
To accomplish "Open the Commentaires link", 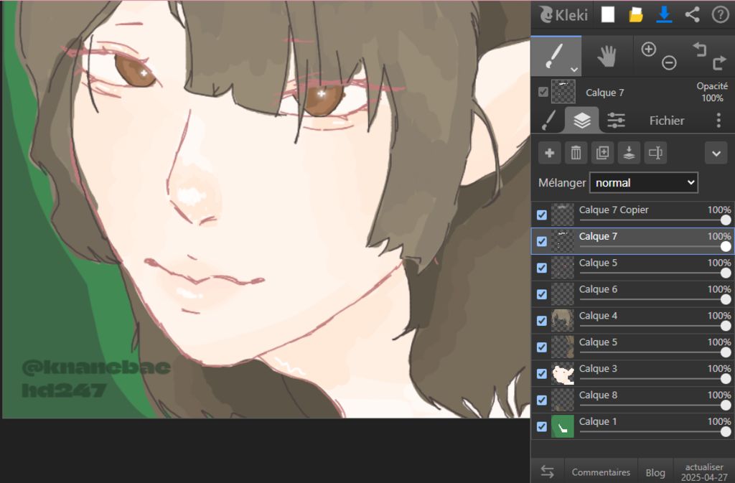I will point(601,472).
